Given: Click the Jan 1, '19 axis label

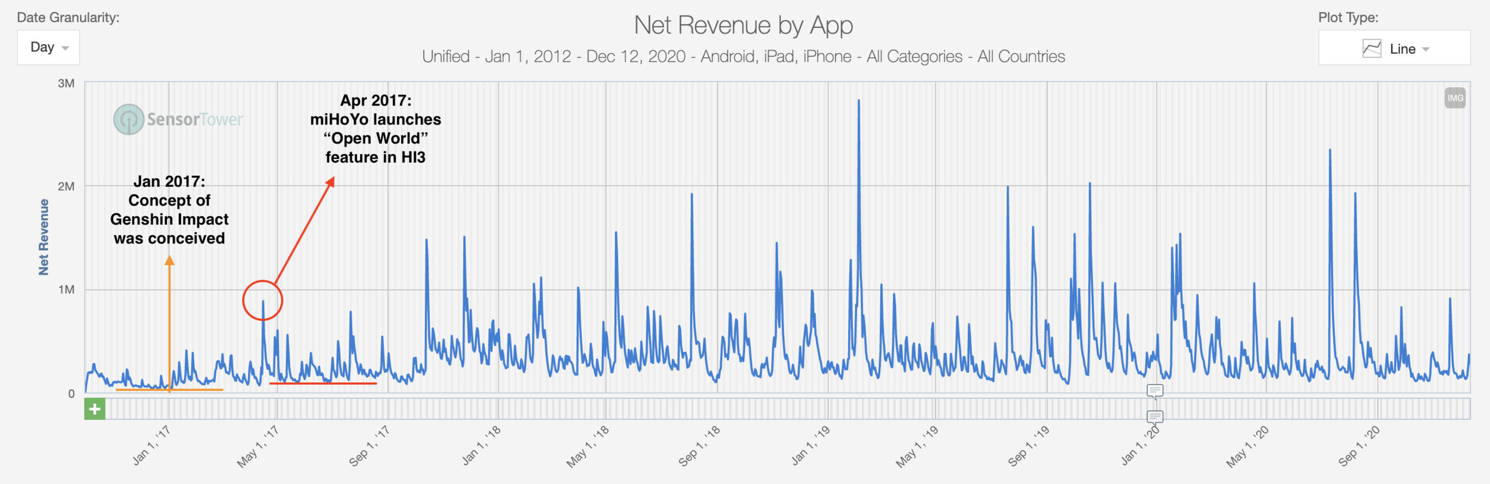Looking at the screenshot, I should tap(811, 445).
